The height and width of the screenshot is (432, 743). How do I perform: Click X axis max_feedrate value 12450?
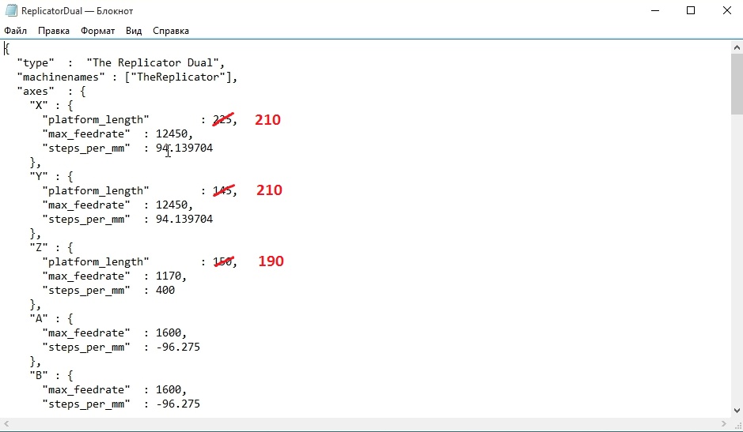coord(172,134)
